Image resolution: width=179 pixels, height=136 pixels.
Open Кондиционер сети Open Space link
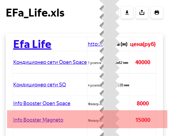point(50,62)
